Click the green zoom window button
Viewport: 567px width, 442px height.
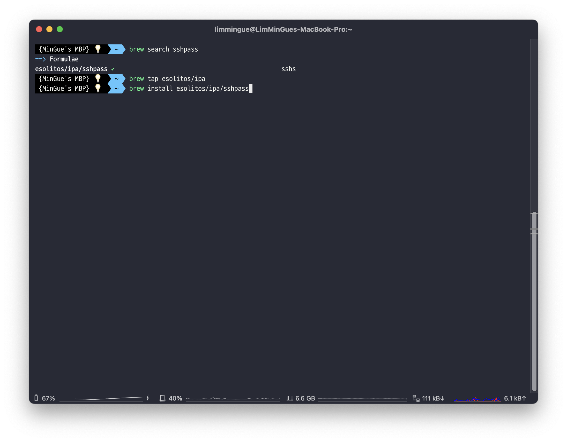click(x=60, y=29)
